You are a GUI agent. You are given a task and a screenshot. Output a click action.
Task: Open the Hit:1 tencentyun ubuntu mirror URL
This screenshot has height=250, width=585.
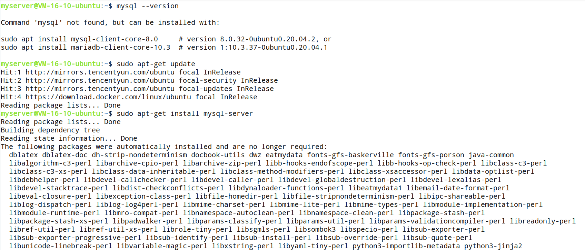click(100, 72)
